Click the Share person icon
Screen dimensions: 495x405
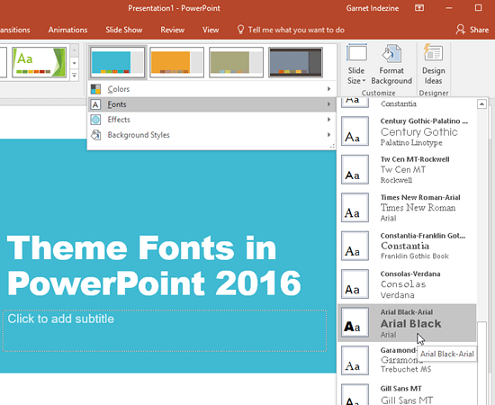[460, 30]
